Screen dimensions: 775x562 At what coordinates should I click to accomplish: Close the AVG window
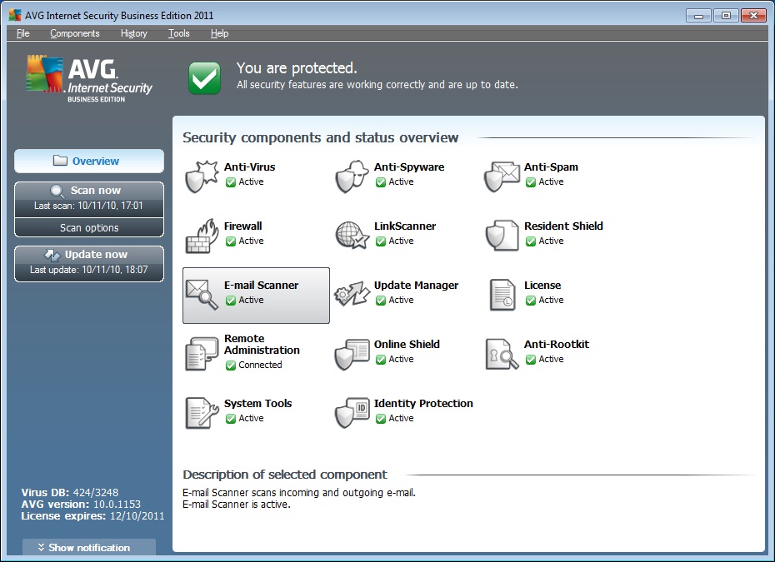click(753, 16)
